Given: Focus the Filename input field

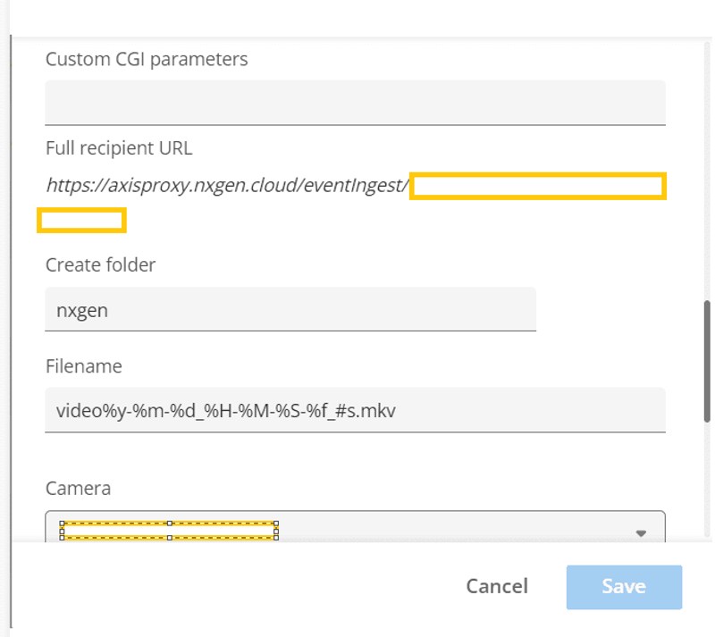Looking at the screenshot, I should tap(355, 410).
